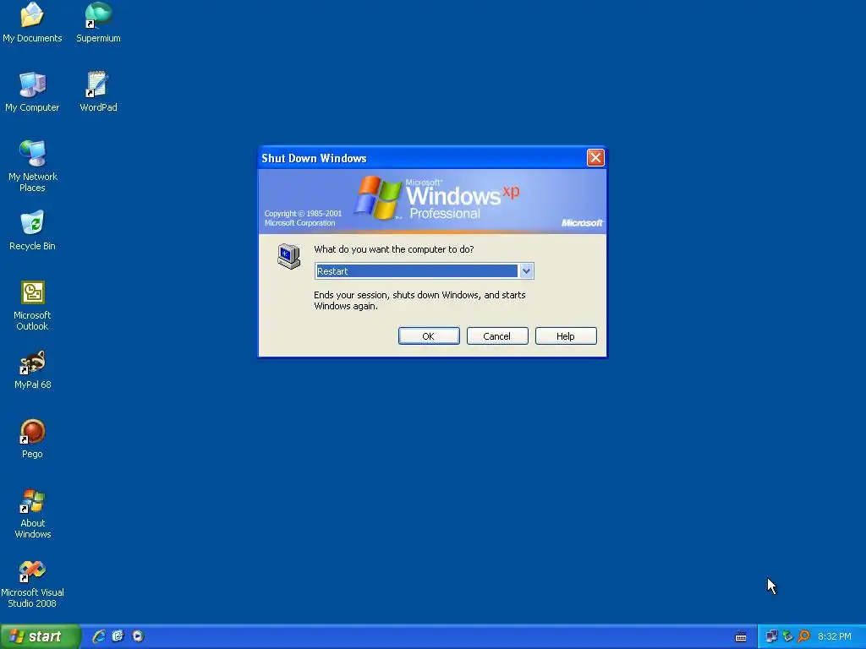Cancel the Shut Down Windows dialog
This screenshot has width=866, height=649.
[x=497, y=336]
